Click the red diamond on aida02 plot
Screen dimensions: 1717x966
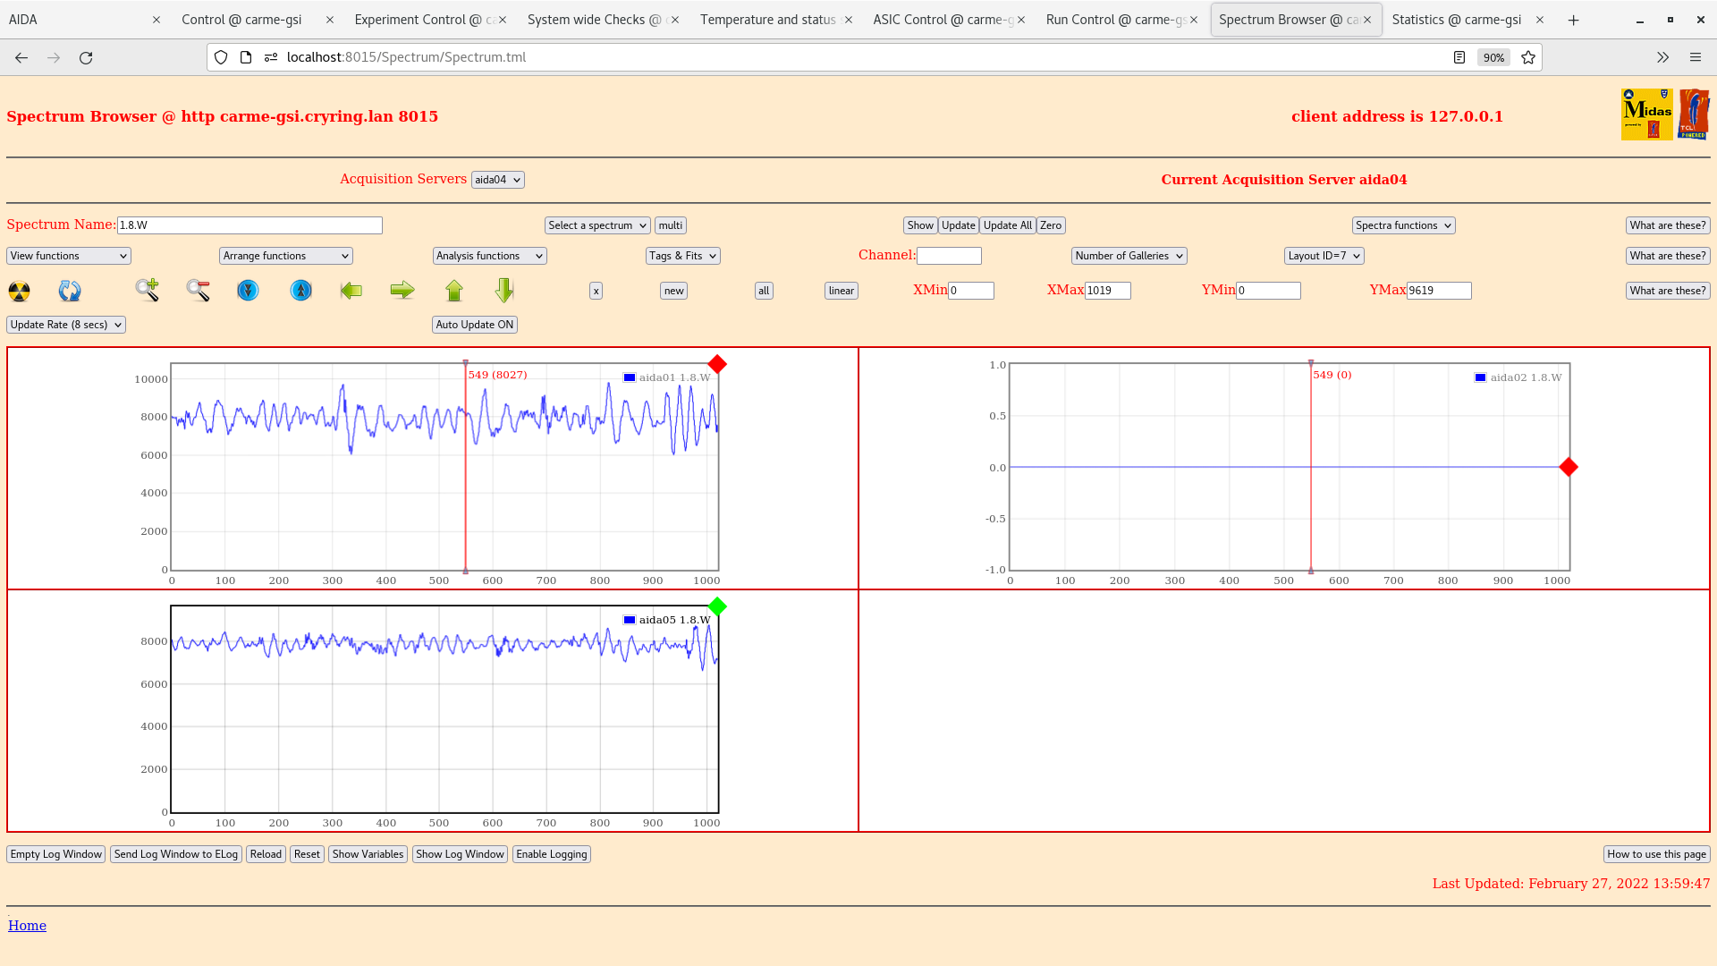click(1569, 467)
